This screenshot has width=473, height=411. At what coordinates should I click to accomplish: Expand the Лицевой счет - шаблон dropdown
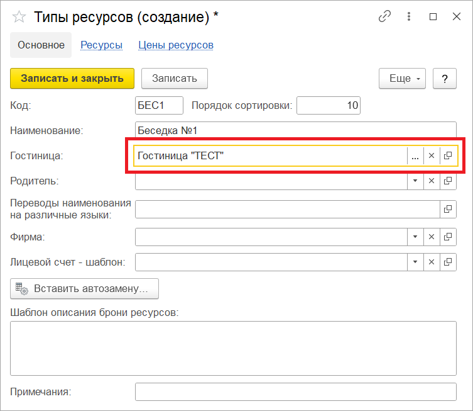pyautogui.click(x=415, y=262)
